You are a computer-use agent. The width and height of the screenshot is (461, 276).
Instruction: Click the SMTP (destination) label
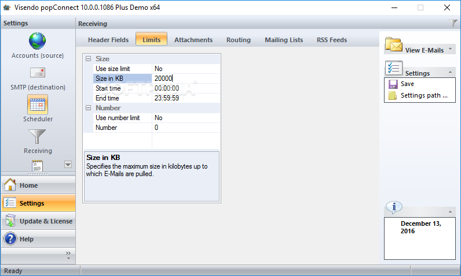click(38, 87)
